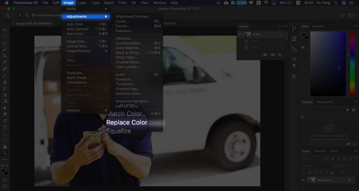Image resolution: width=359 pixels, height=191 pixels.
Task: Toggle layer filtering switch in Layers panel
Action: tap(355, 159)
